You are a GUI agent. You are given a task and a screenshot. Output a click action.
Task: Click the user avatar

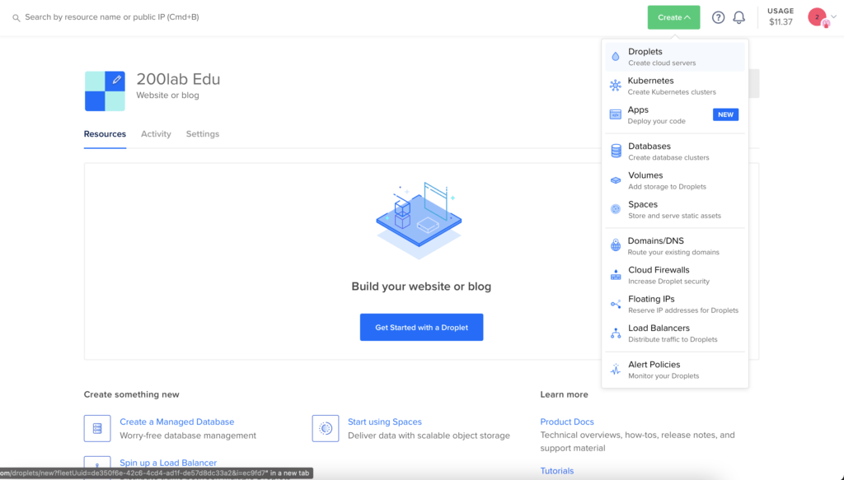click(x=818, y=17)
